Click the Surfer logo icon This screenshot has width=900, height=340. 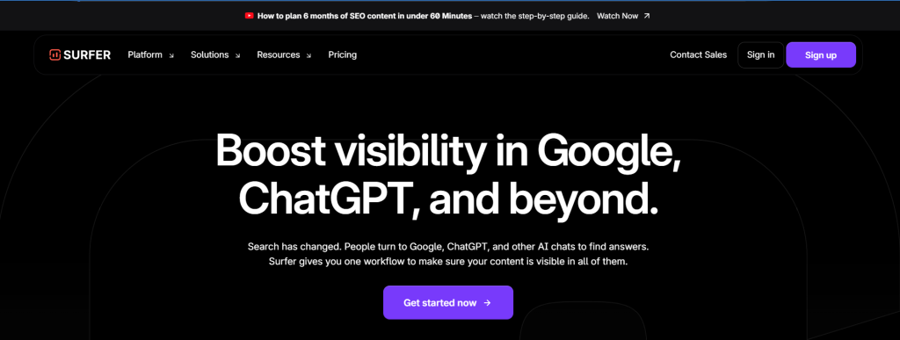tap(55, 55)
